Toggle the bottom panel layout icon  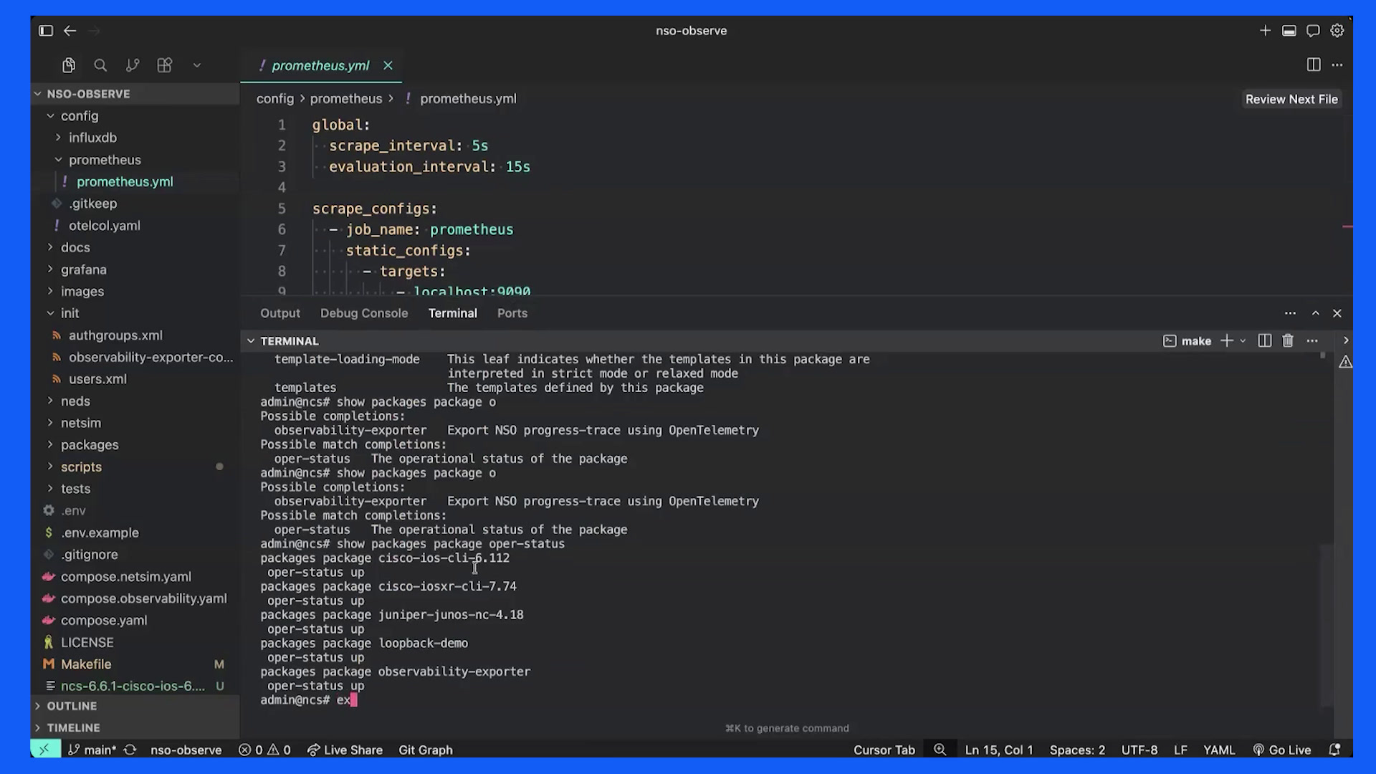point(1289,31)
